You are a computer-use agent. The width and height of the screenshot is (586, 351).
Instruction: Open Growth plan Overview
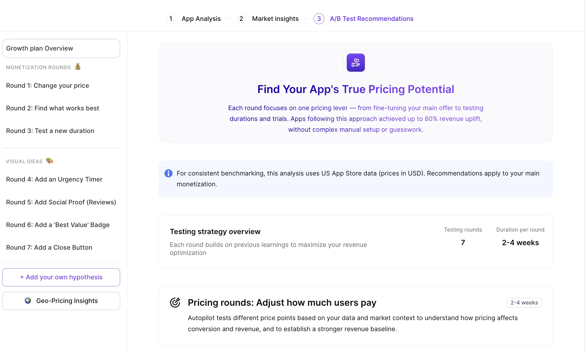(61, 49)
